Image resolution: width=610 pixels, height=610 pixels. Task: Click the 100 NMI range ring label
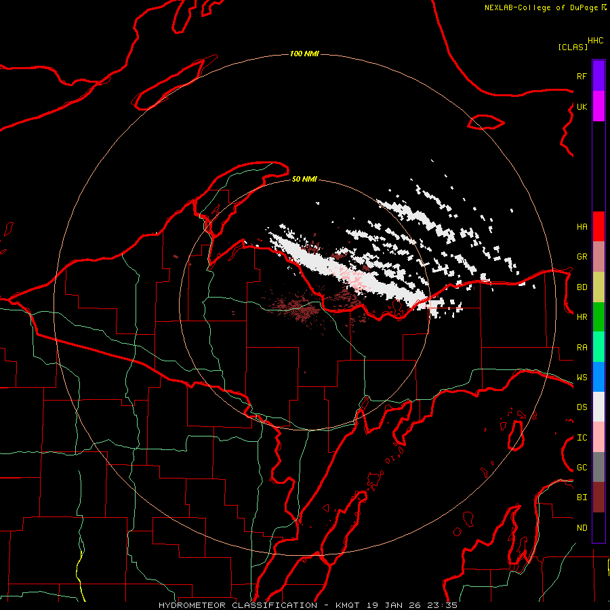click(x=304, y=54)
